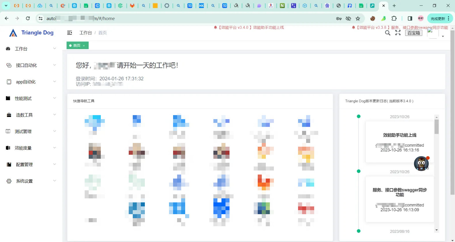Click 完成更新 browser update button
Screen dimensions: 455x242
(x=440, y=18)
